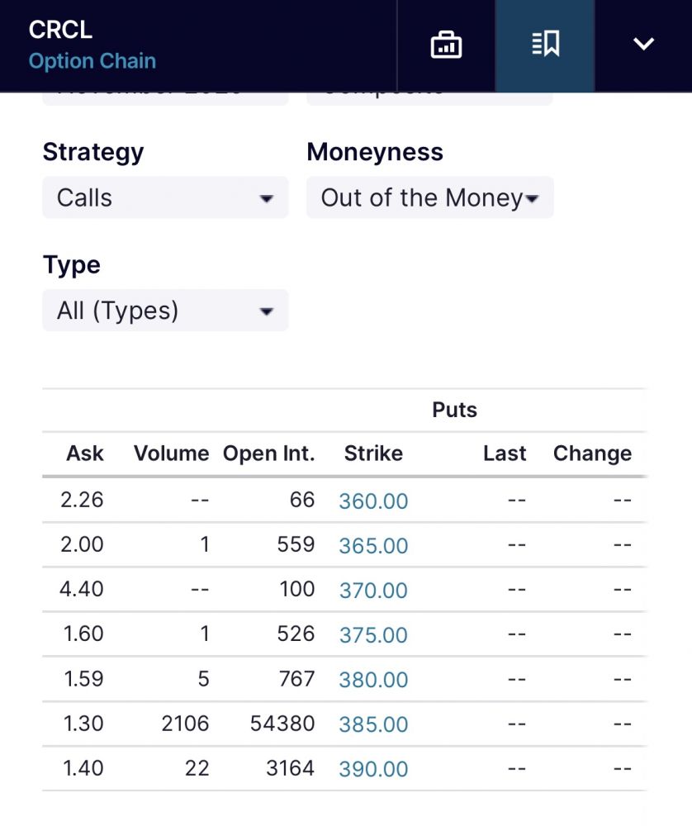Click the 375.00 strike link
Image resolution: width=692 pixels, height=826 pixels.
point(373,635)
